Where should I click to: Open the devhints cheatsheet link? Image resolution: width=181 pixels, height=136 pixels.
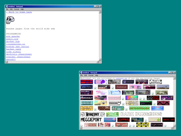click(19, 54)
